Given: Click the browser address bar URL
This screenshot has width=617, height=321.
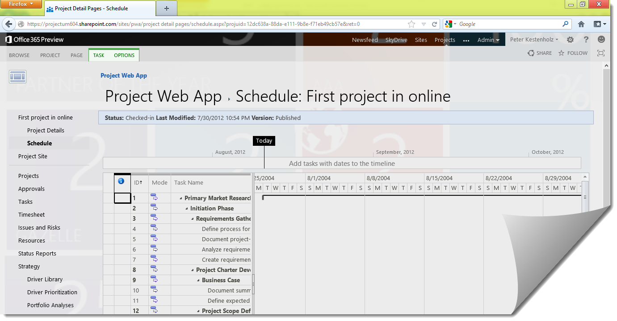Looking at the screenshot, I should pyautogui.click(x=193, y=24).
